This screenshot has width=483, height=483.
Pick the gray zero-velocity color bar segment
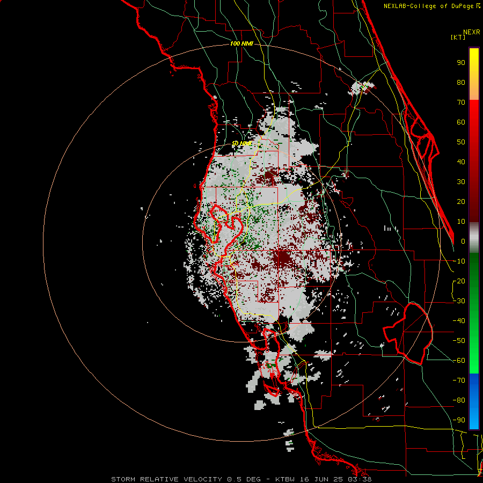coord(474,238)
